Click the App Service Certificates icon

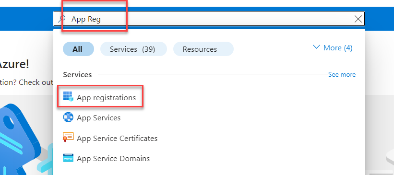[68, 138]
